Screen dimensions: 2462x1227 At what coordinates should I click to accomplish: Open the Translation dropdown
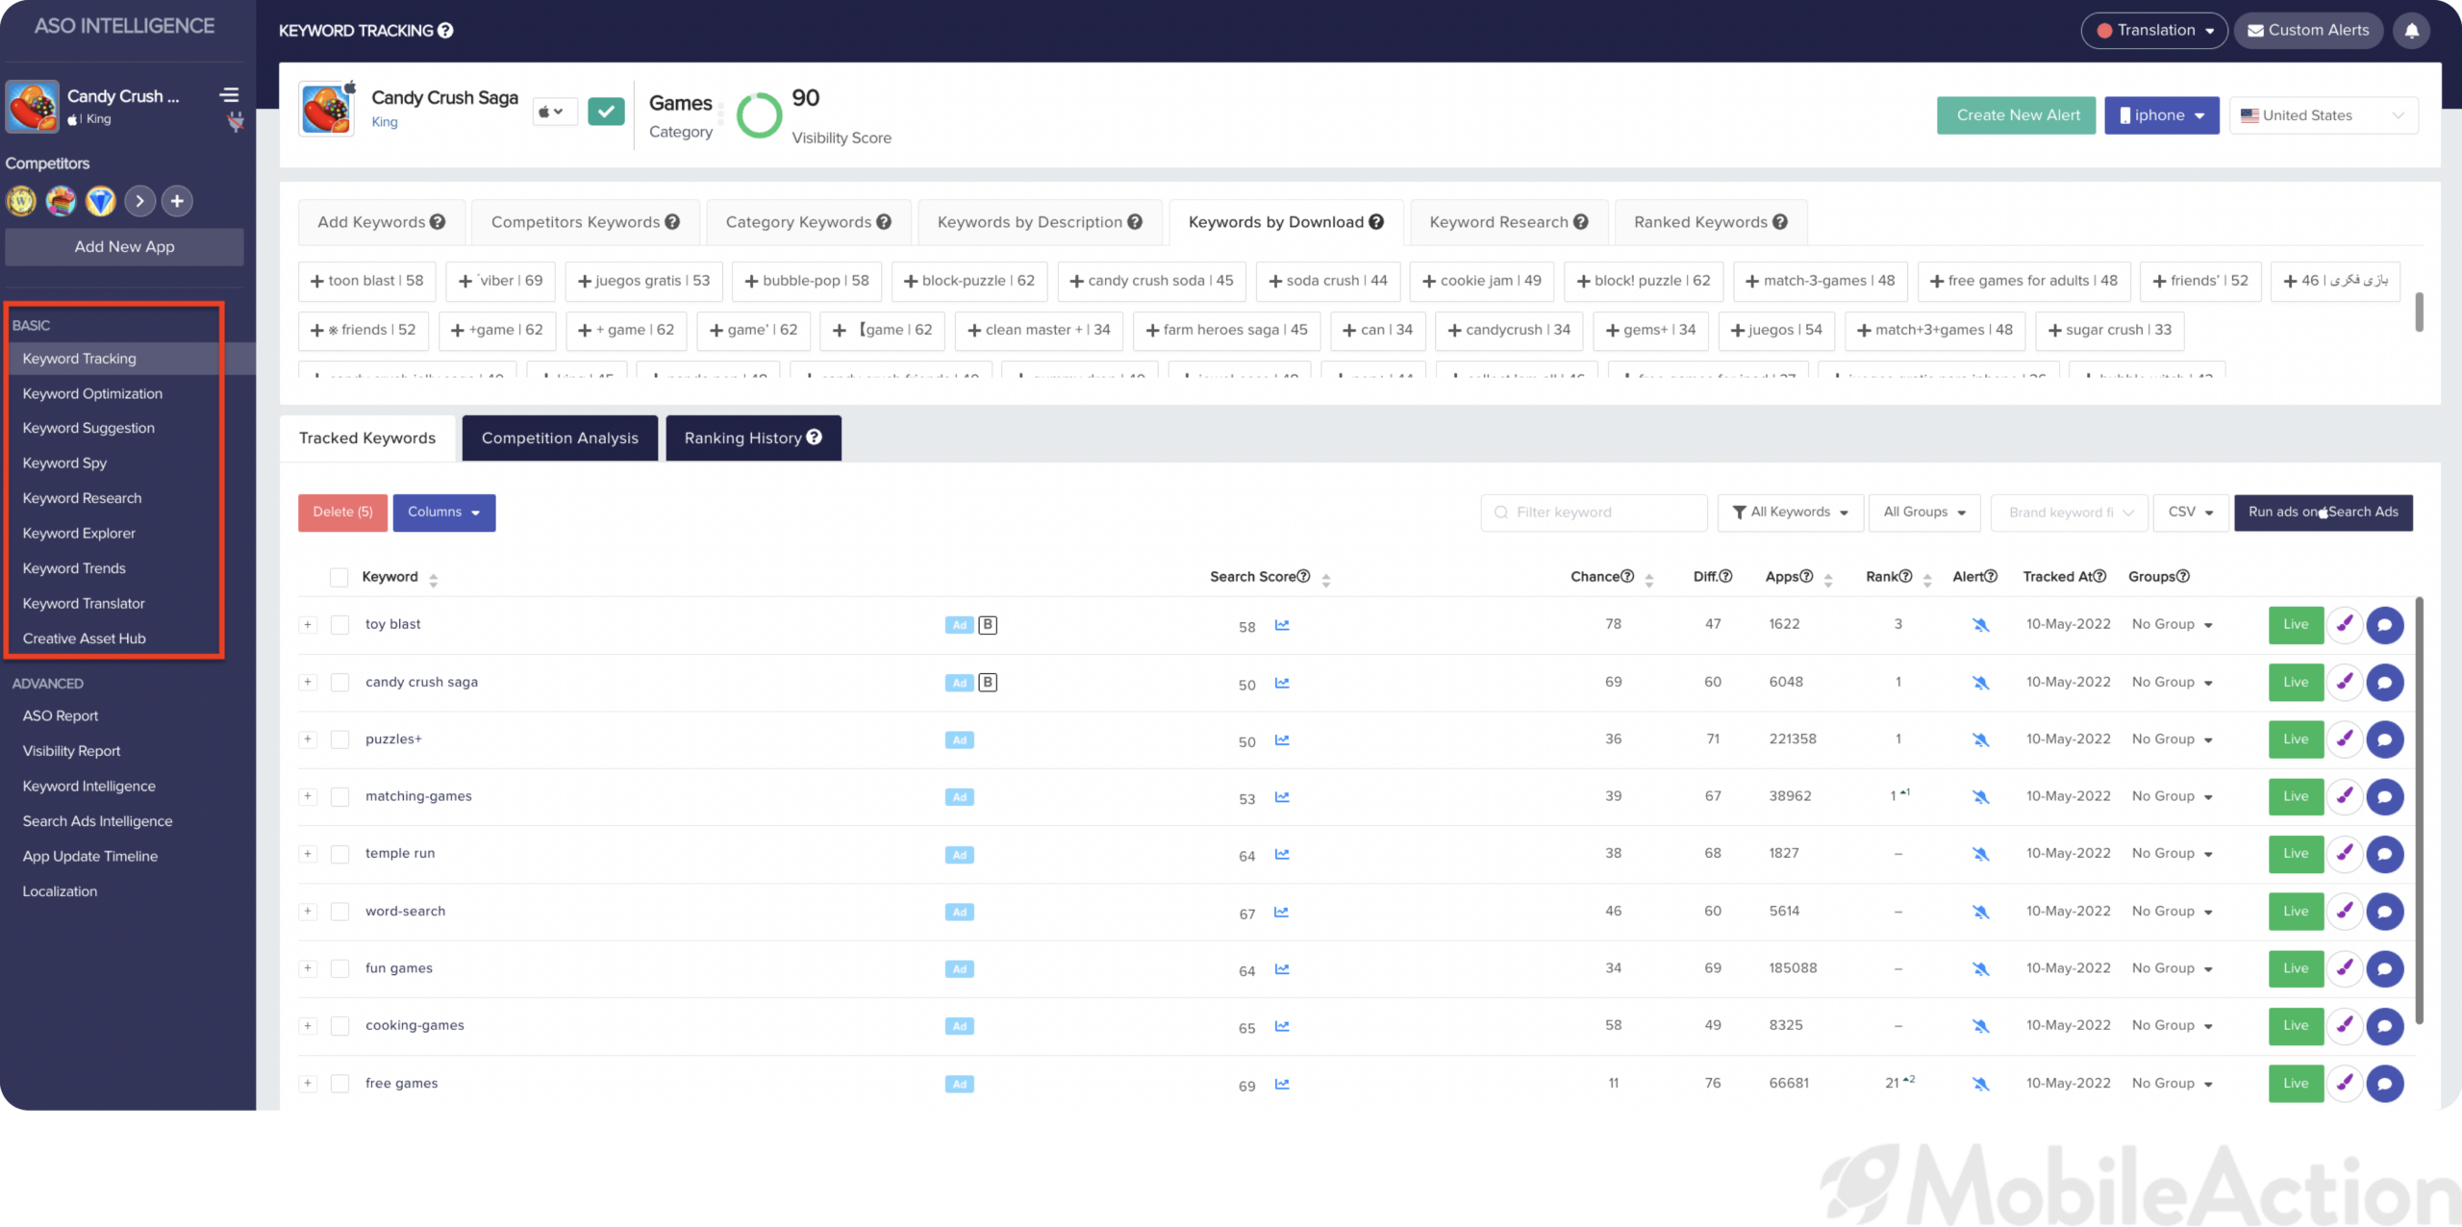tap(2153, 31)
